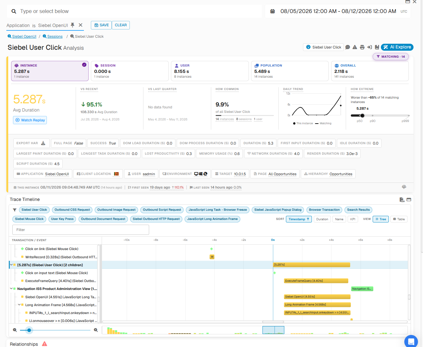
Task: Click the bookmark save icon beside AI Explore
Action: pos(377,47)
